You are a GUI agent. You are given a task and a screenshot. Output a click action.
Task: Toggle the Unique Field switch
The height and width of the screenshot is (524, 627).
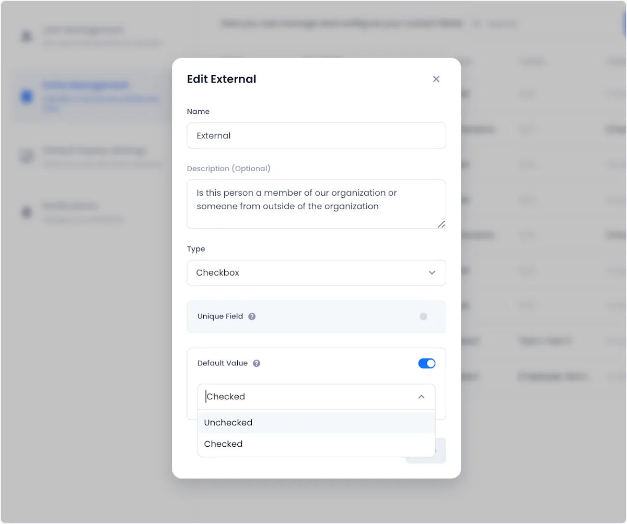click(x=427, y=316)
